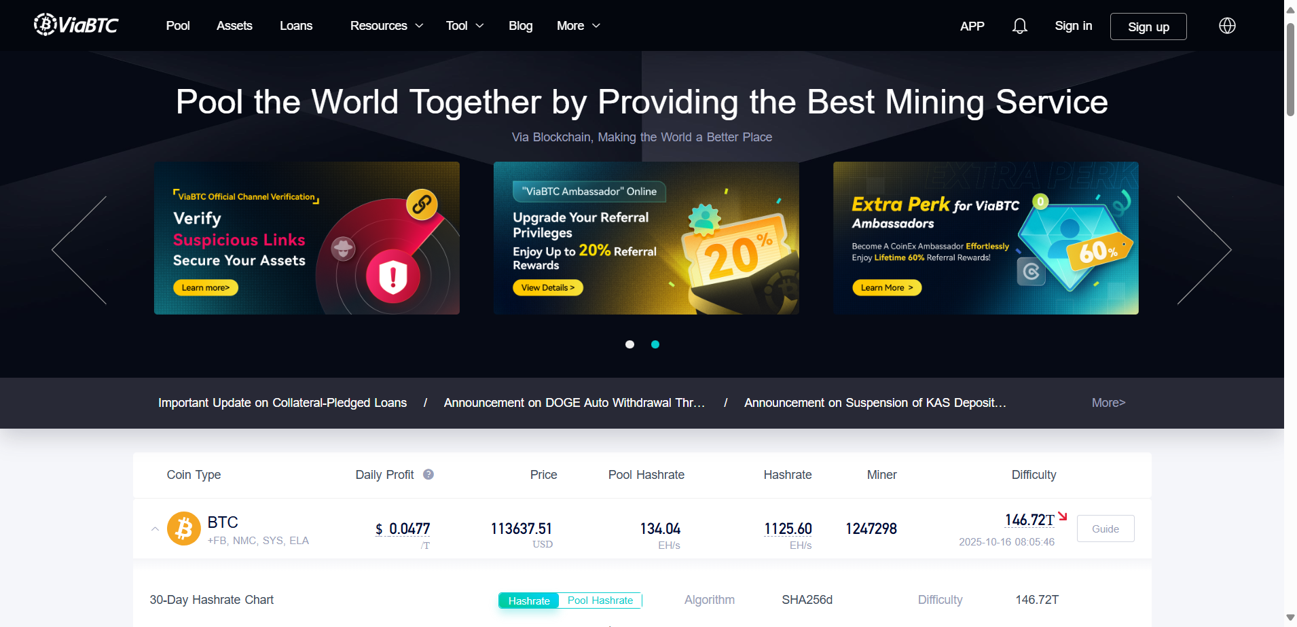Open the Verify Suspicious Links banner
The height and width of the screenshot is (627, 1297).
click(306, 238)
